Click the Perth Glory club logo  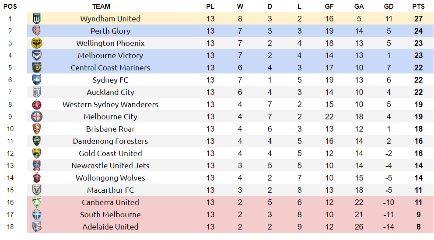point(37,31)
